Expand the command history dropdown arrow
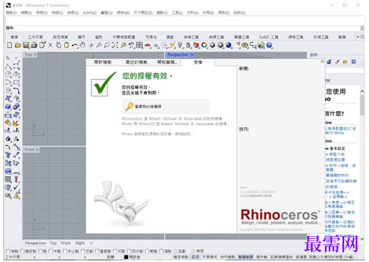Viewport: 369px width, 262px height. (362, 28)
